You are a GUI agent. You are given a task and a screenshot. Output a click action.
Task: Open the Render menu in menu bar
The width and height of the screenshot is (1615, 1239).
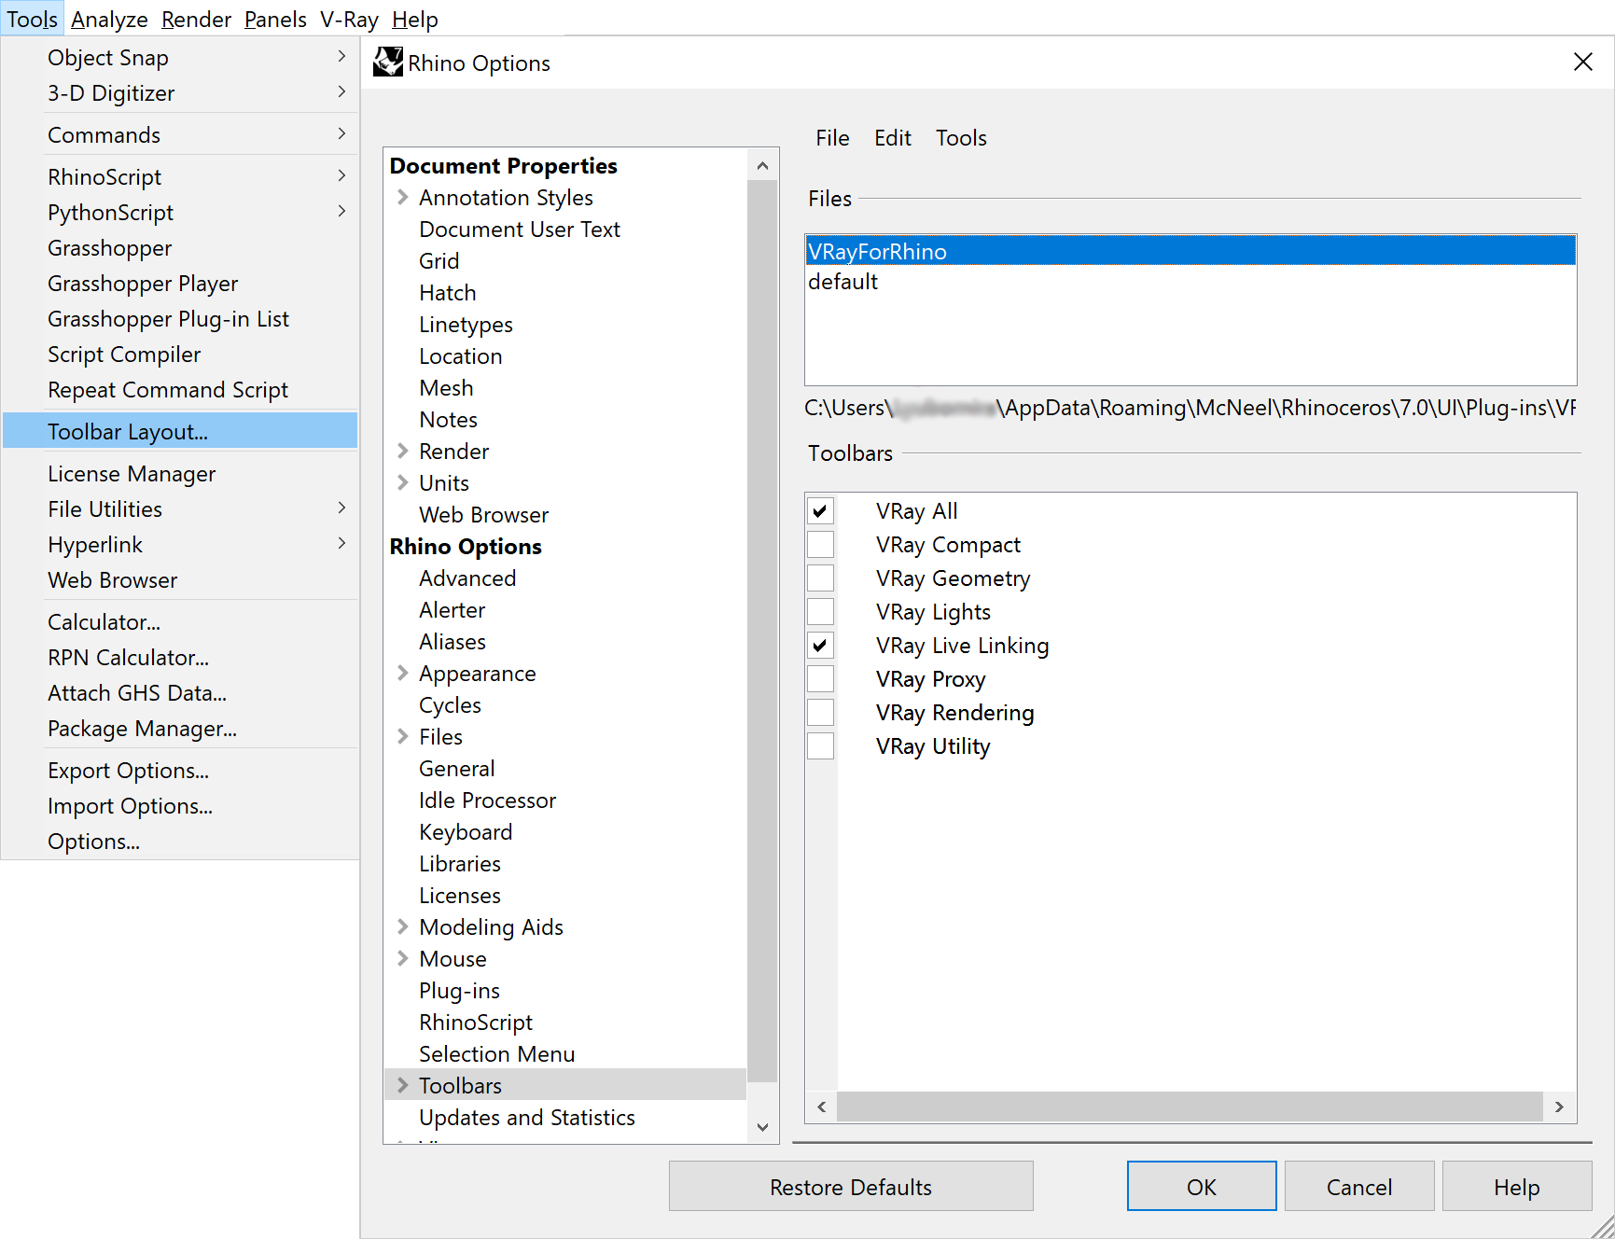point(196,19)
